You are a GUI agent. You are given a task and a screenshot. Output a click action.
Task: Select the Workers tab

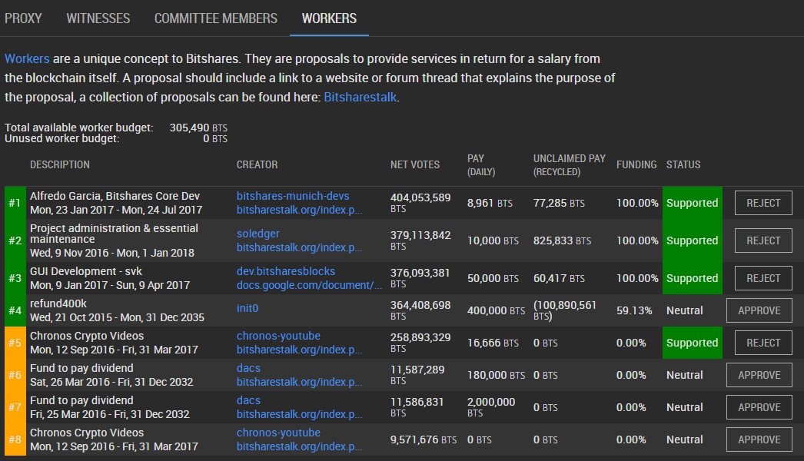tap(329, 18)
